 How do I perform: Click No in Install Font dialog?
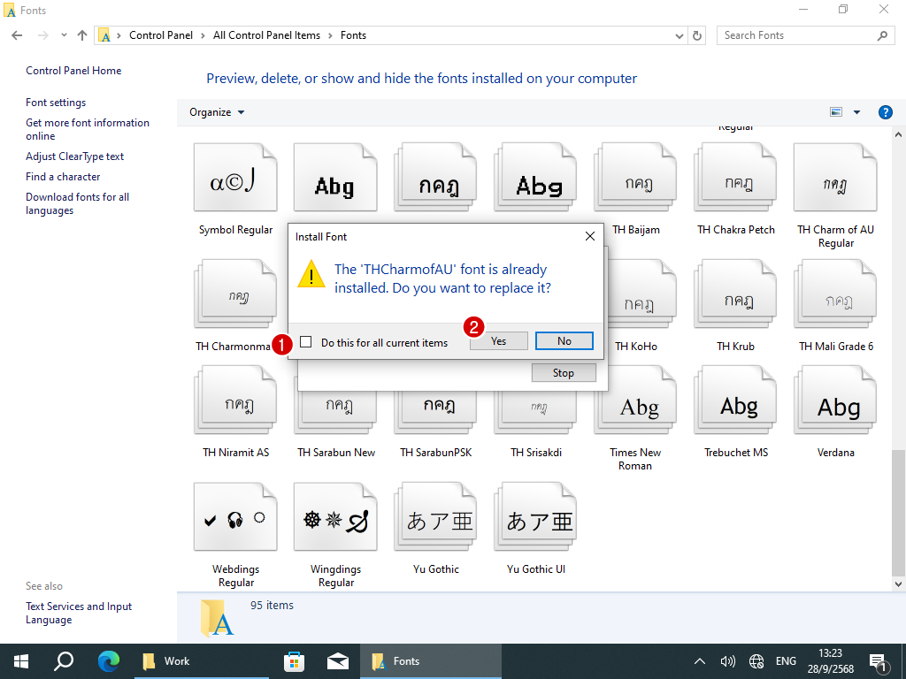(x=564, y=341)
